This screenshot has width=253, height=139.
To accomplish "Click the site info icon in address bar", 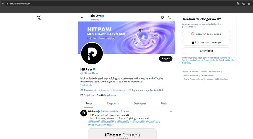I will click(3, 4).
